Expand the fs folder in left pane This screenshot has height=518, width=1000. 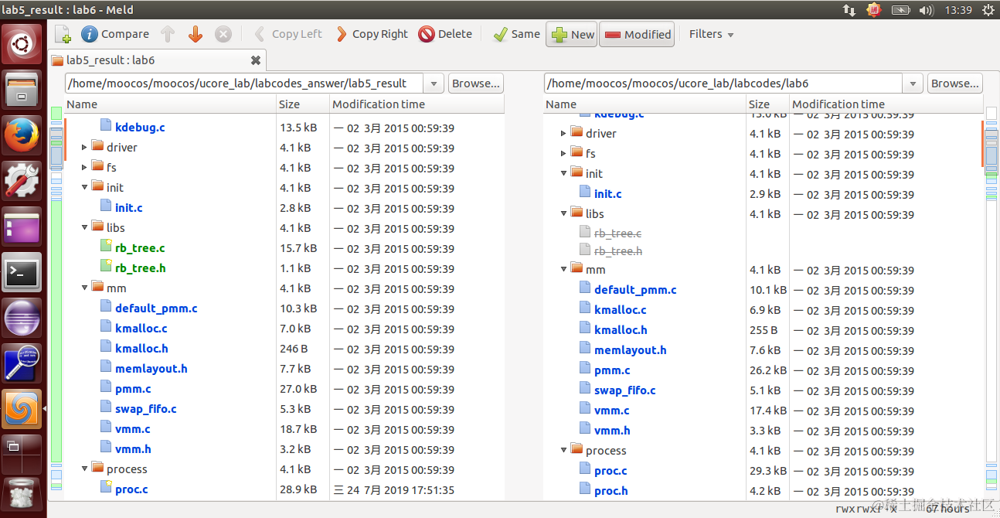click(84, 167)
